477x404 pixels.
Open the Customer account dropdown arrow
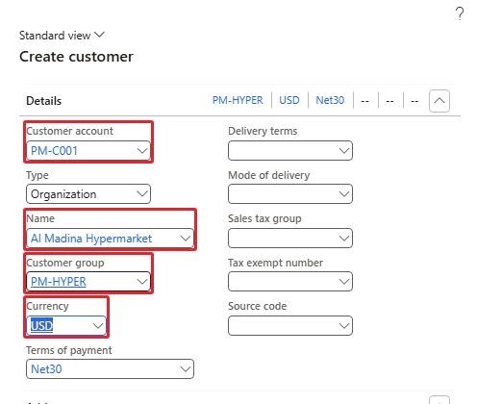pos(142,151)
